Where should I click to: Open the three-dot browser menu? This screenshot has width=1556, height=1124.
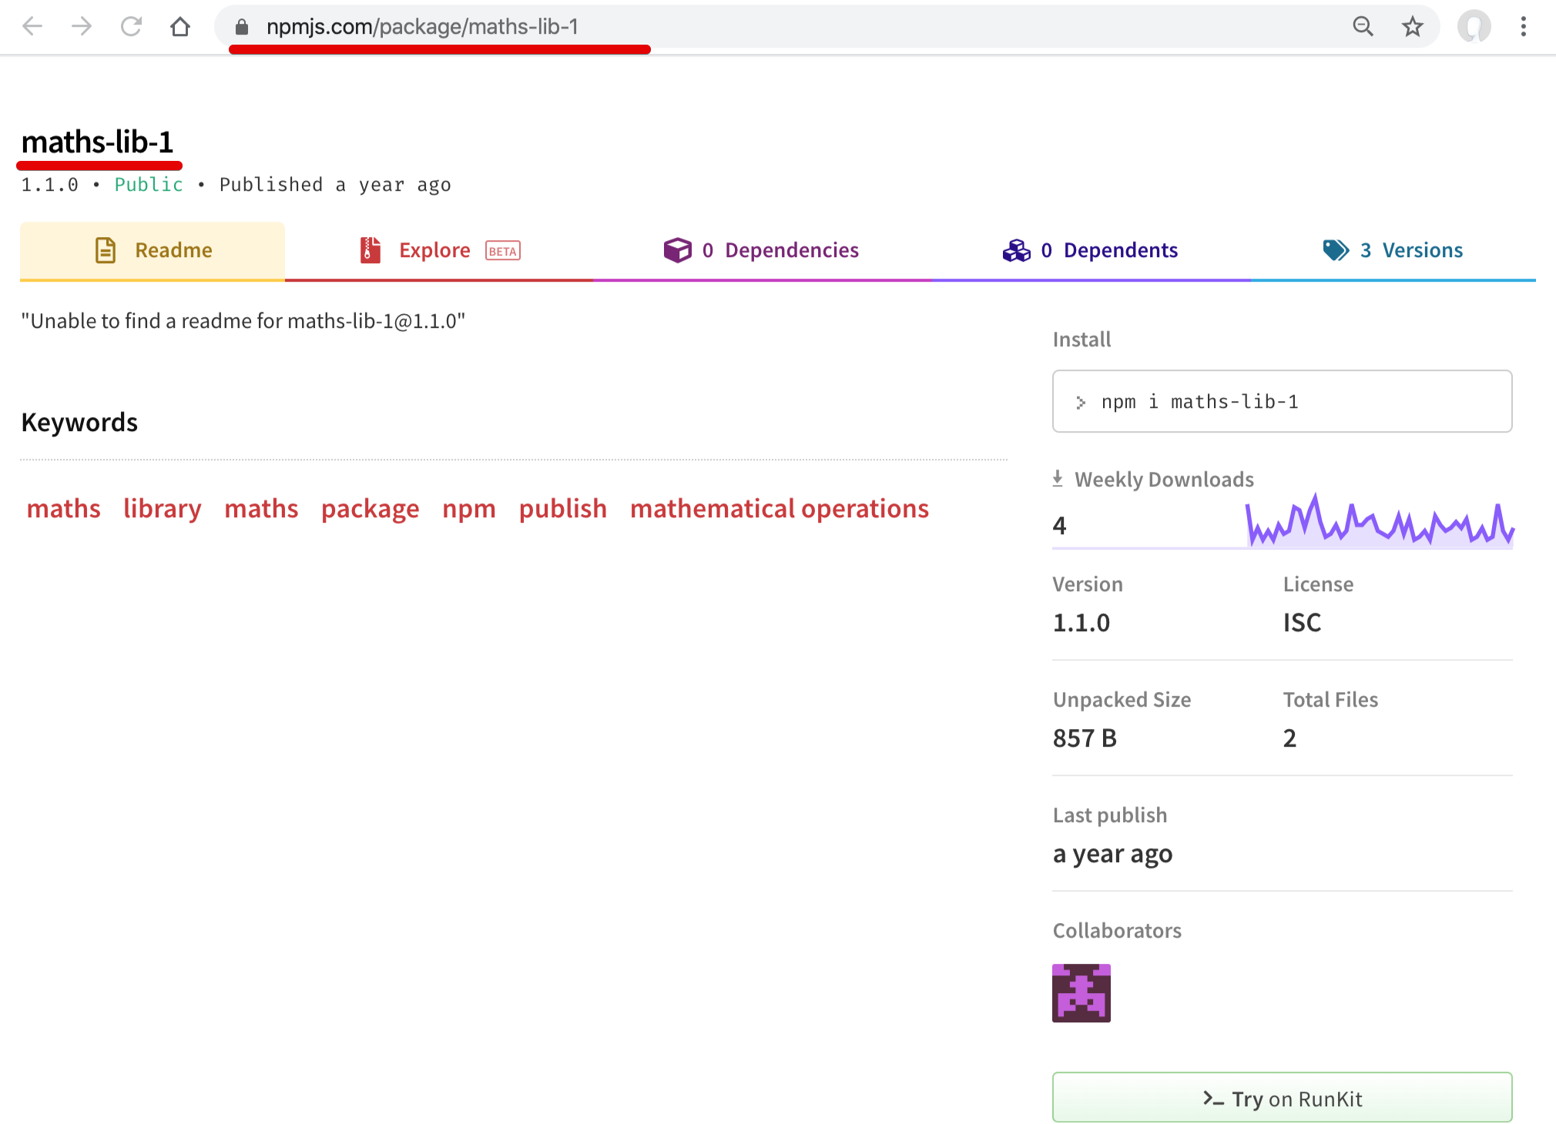point(1523,27)
